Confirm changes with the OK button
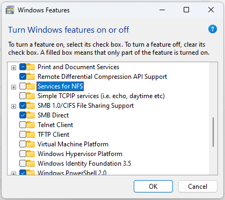This screenshot has height=200, width=225. tap(153, 187)
